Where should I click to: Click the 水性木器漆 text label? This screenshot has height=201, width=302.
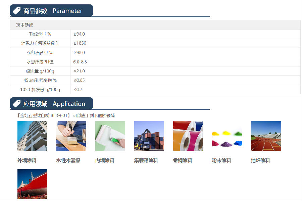coord(68,161)
